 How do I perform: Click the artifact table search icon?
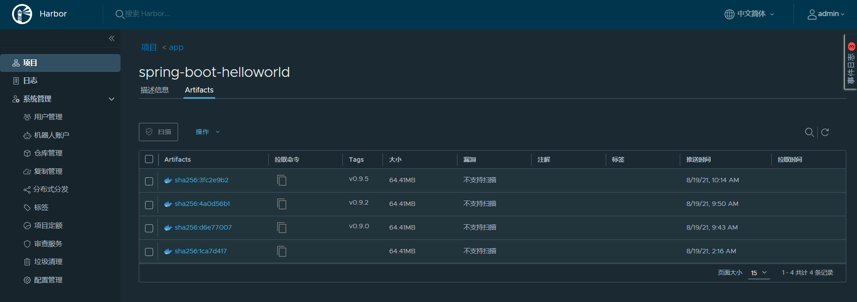pyautogui.click(x=809, y=132)
